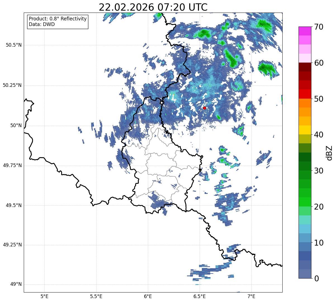336x302 pixels.
Task: Click the dark blue colorbar segment below 10
Action: 305,256
